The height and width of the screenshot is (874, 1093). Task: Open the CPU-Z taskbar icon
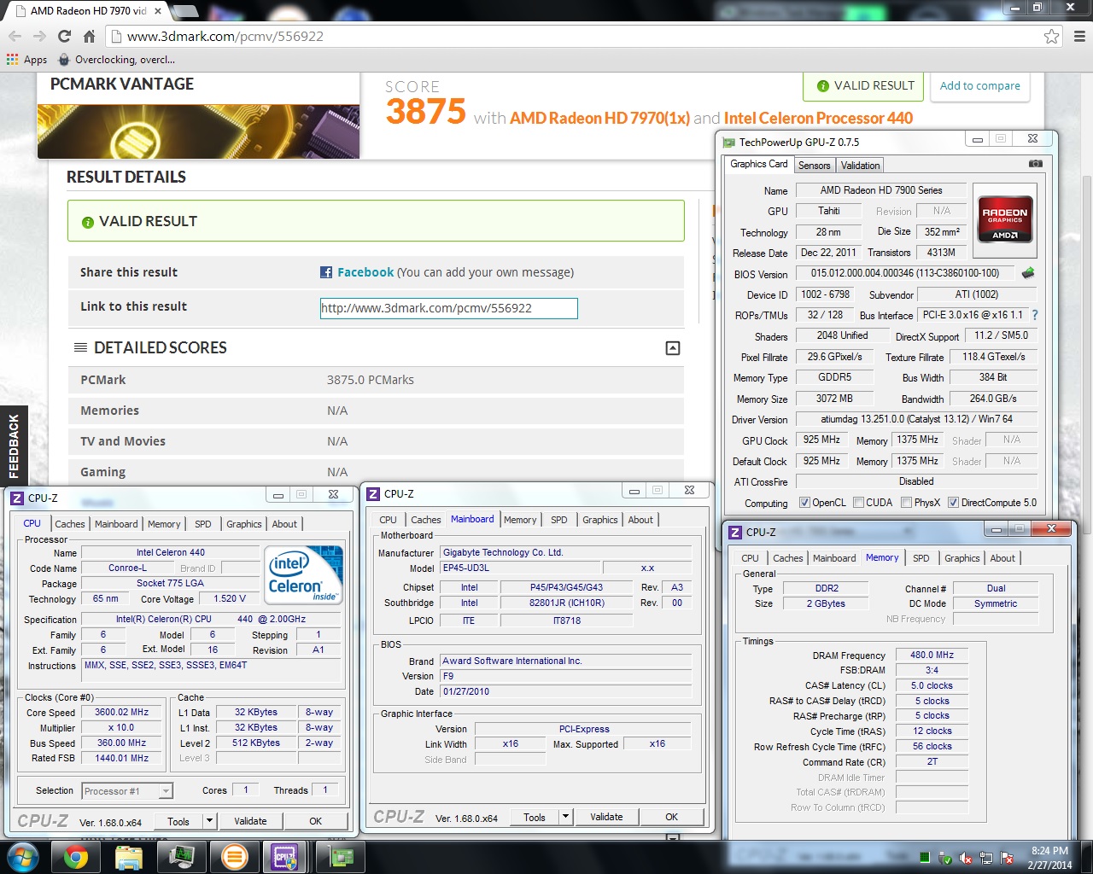(284, 857)
